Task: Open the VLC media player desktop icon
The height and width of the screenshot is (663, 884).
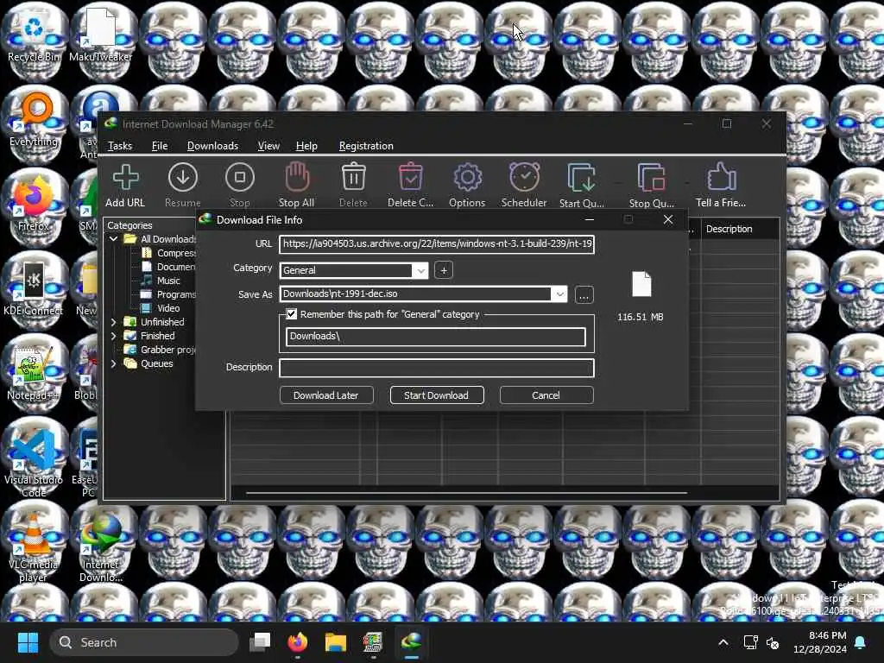Action: click(x=34, y=546)
